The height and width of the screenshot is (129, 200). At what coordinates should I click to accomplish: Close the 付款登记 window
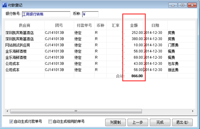[x=192, y=5]
